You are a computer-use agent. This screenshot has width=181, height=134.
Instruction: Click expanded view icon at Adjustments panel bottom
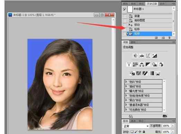click(x=131, y=116)
